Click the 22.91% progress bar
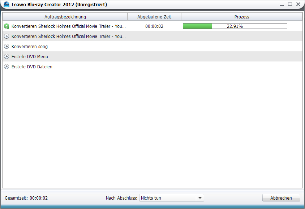This screenshot has width=305, height=209. point(235,26)
